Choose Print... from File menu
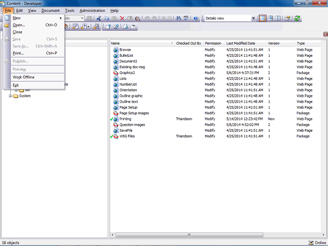Image resolution: width=328 pixels, height=246 pixels. coord(37,53)
